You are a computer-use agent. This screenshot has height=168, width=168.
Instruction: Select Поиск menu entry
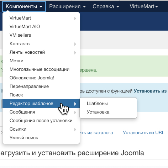(41, 95)
